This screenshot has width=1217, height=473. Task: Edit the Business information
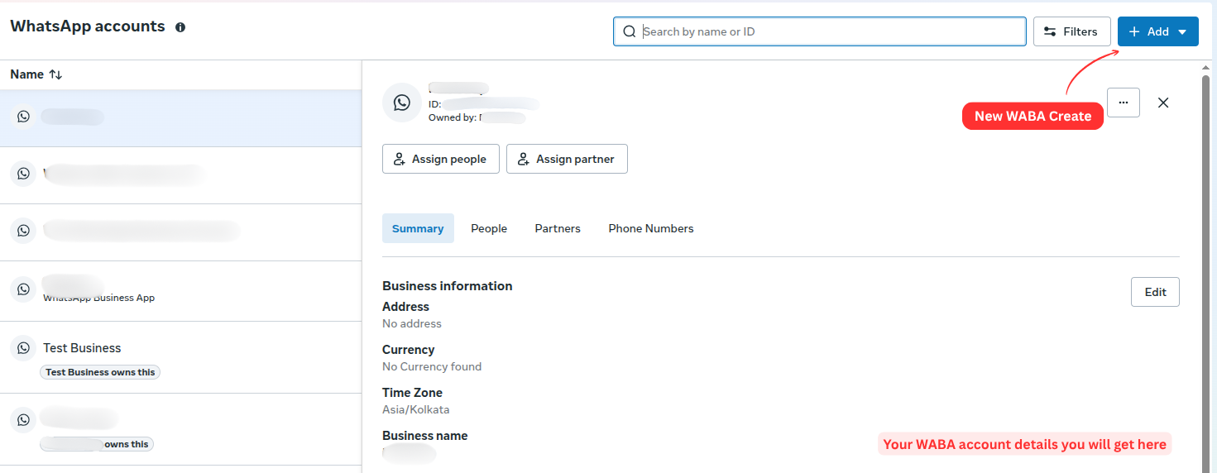(x=1155, y=292)
